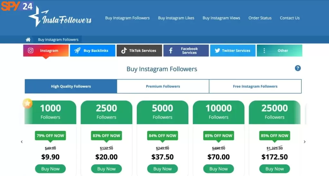Switch to the Premium Followers tab
Screen dimensions: 329x176
pos(163,86)
